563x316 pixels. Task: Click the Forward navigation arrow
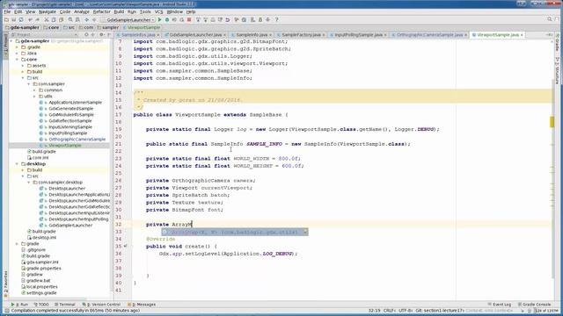[94, 19]
